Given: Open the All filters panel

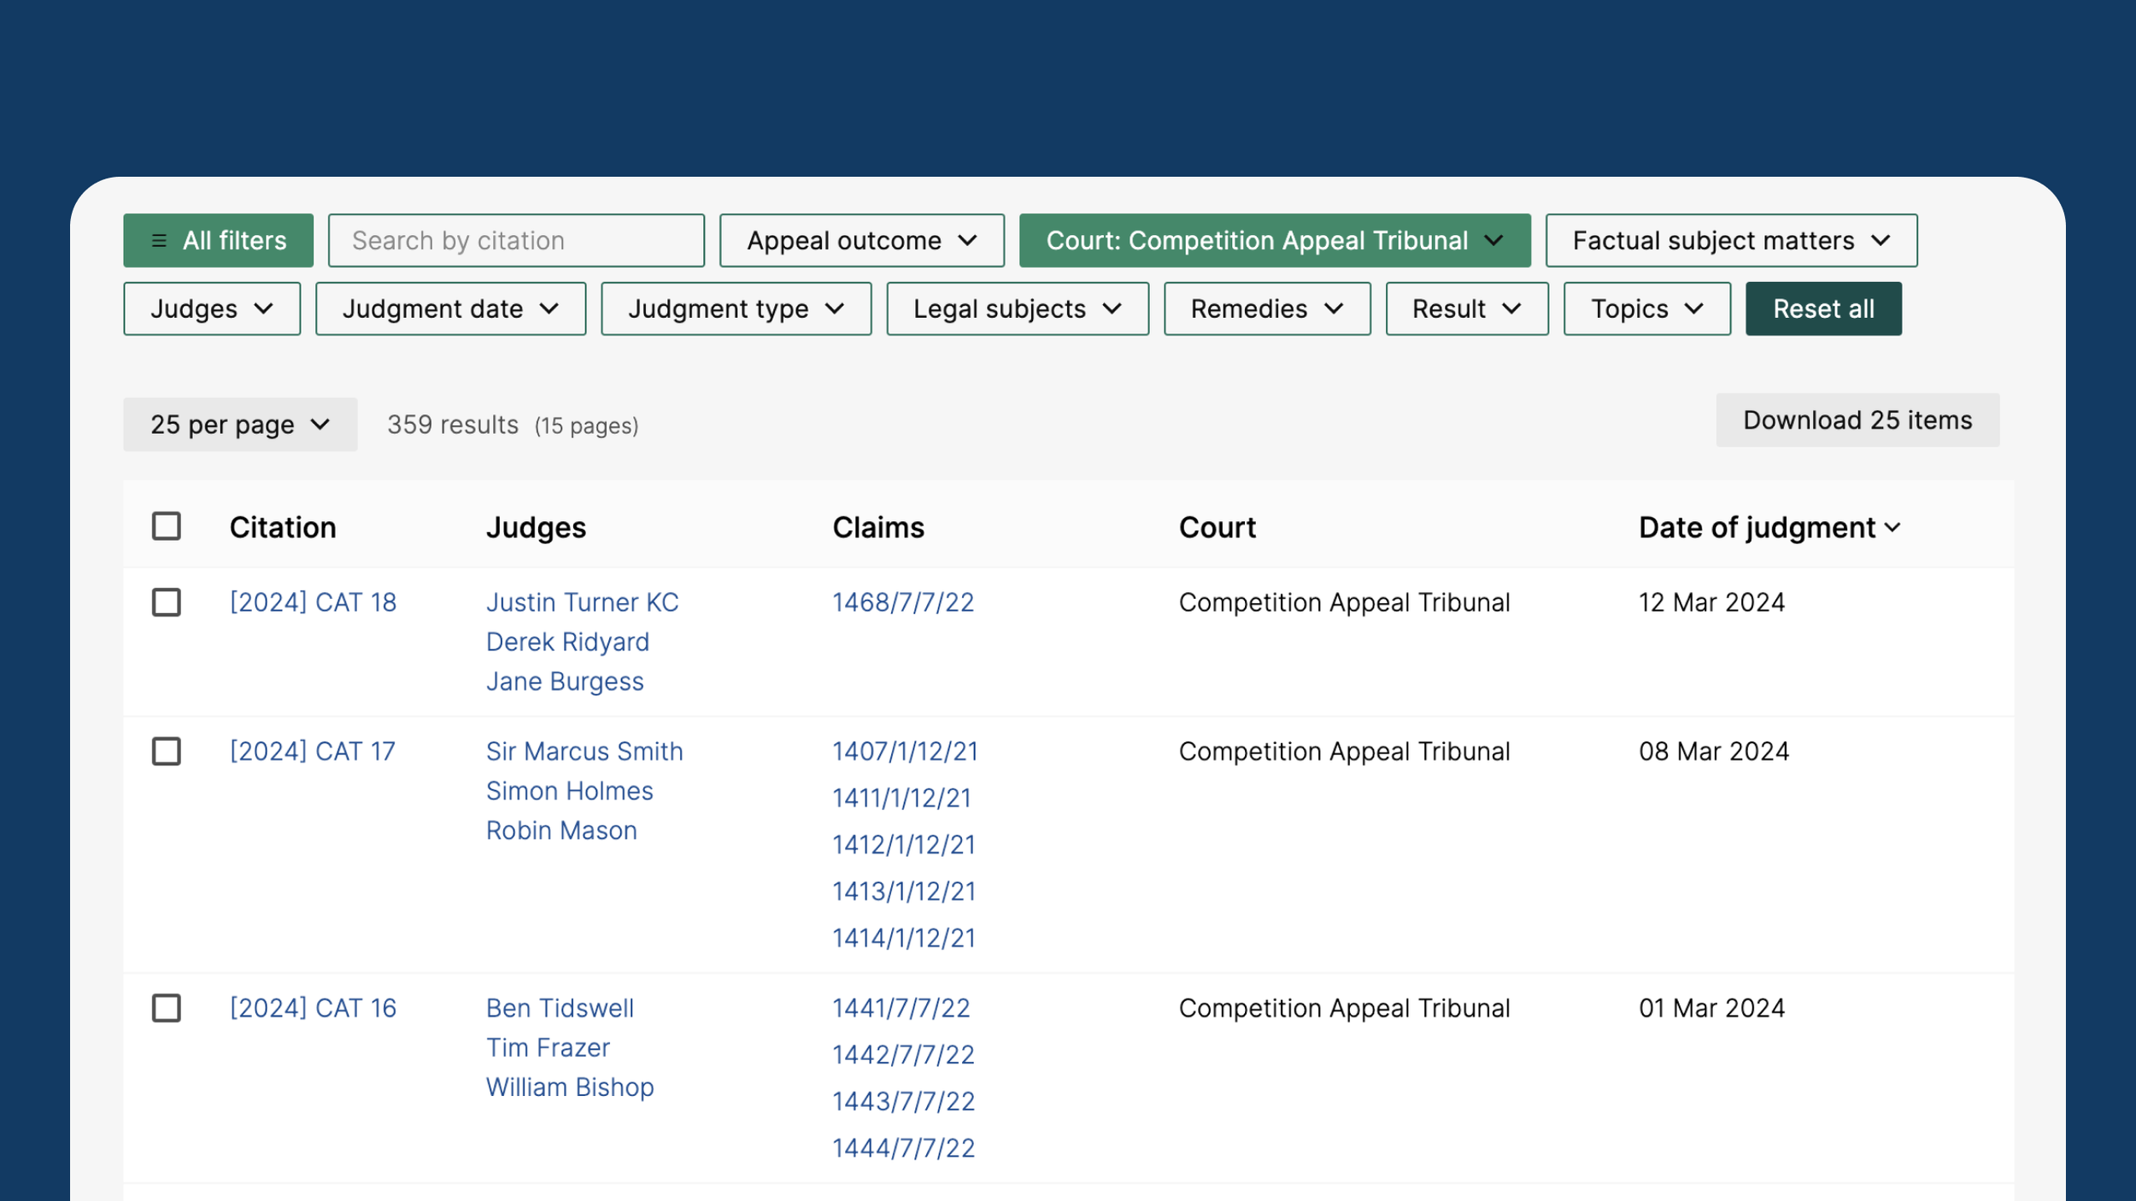Looking at the screenshot, I should (x=218, y=240).
